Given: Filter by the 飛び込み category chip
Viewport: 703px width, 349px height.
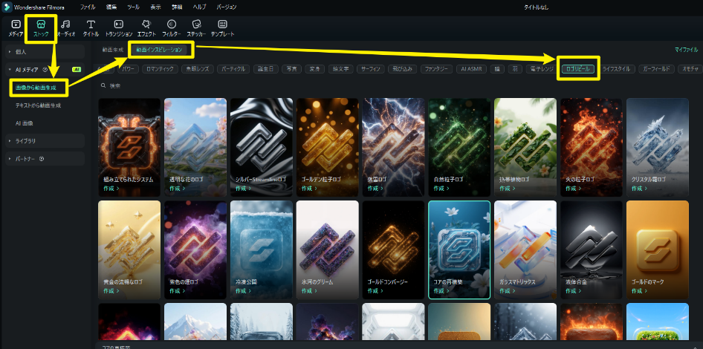Looking at the screenshot, I should click(x=403, y=69).
